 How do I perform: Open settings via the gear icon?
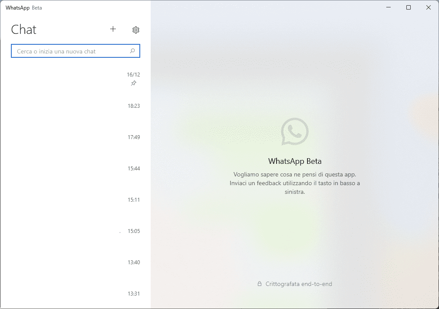(135, 30)
